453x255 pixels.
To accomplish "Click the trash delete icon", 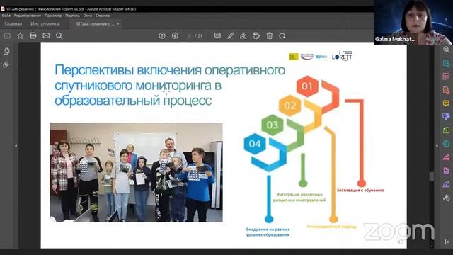I will pos(269,35).
